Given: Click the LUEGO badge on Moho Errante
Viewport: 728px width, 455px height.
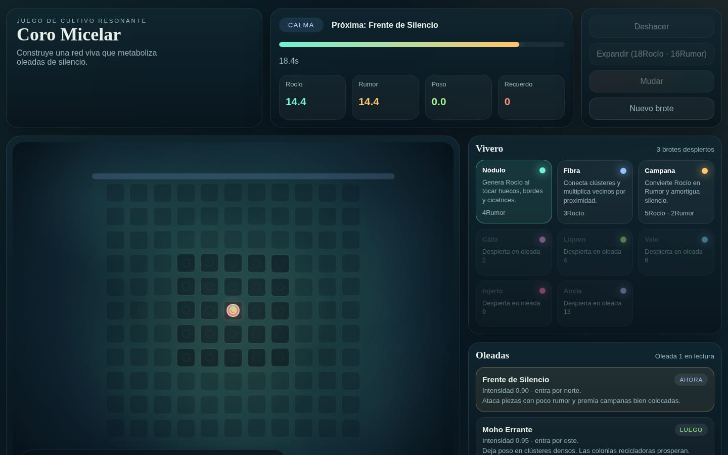Looking at the screenshot, I should point(691,430).
